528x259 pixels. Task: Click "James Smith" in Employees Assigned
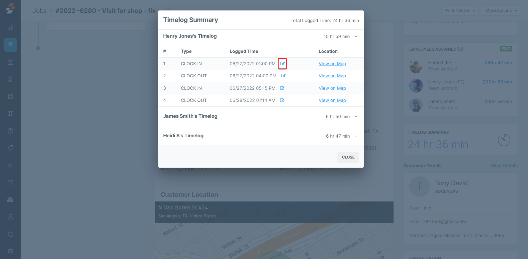pyautogui.click(x=442, y=101)
